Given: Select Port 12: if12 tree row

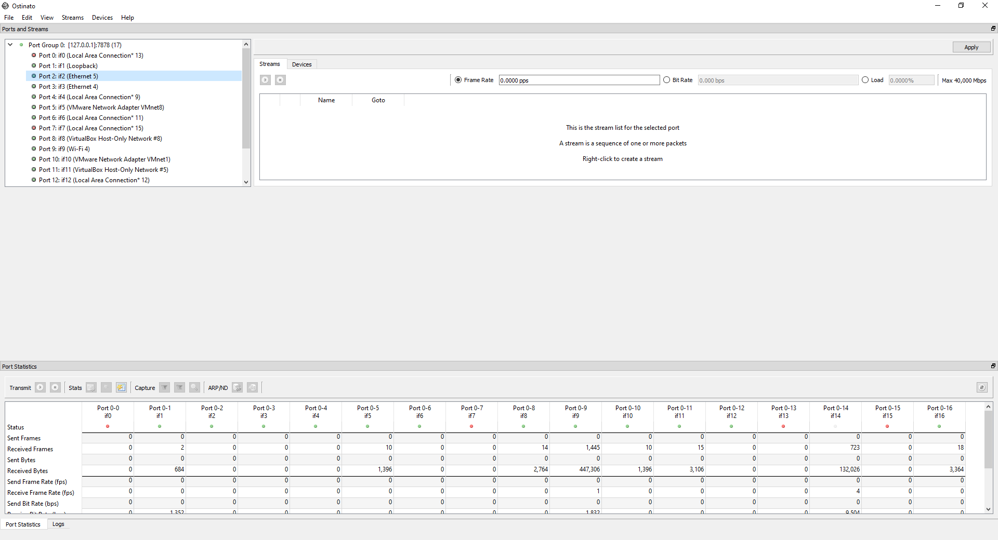Looking at the screenshot, I should pos(94,180).
